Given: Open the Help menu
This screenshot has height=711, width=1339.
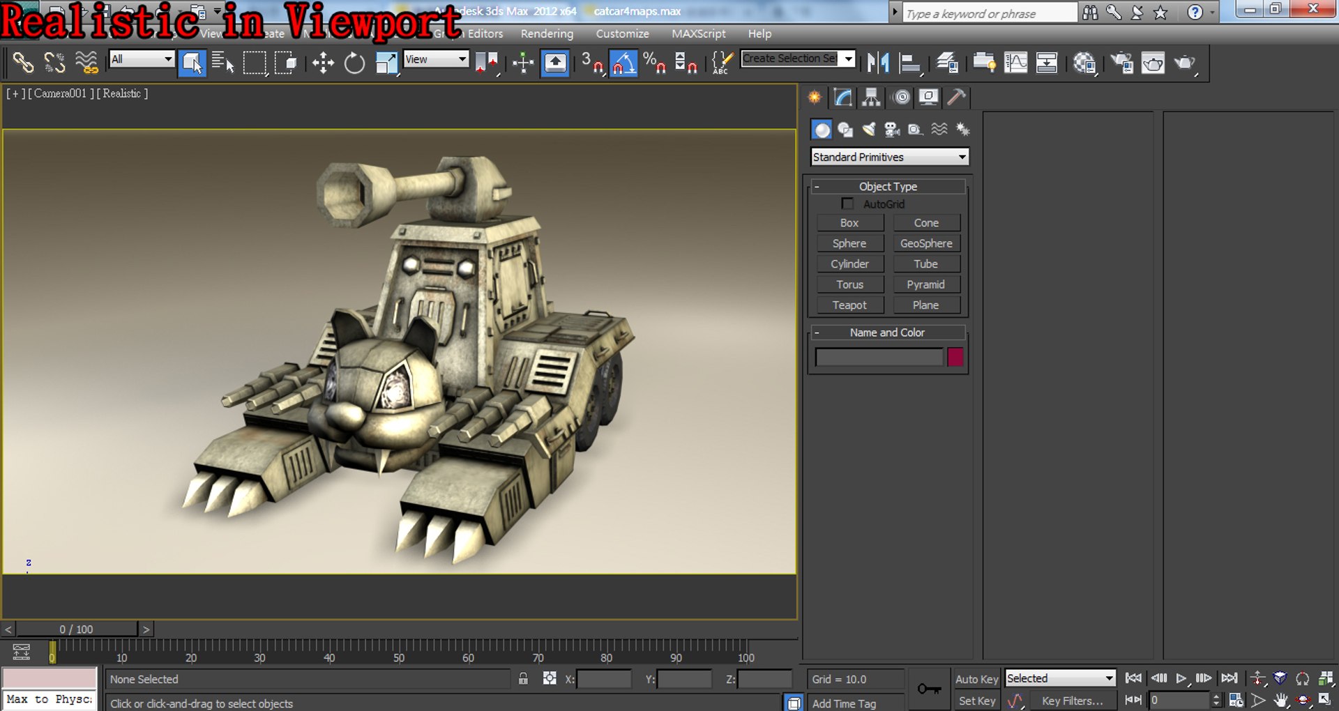Looking at the screenshot, I should point(759,33).
